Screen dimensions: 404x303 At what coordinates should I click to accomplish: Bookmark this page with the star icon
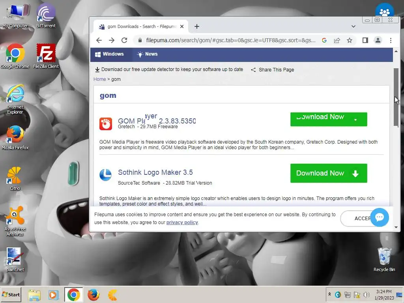pos(350,40)
